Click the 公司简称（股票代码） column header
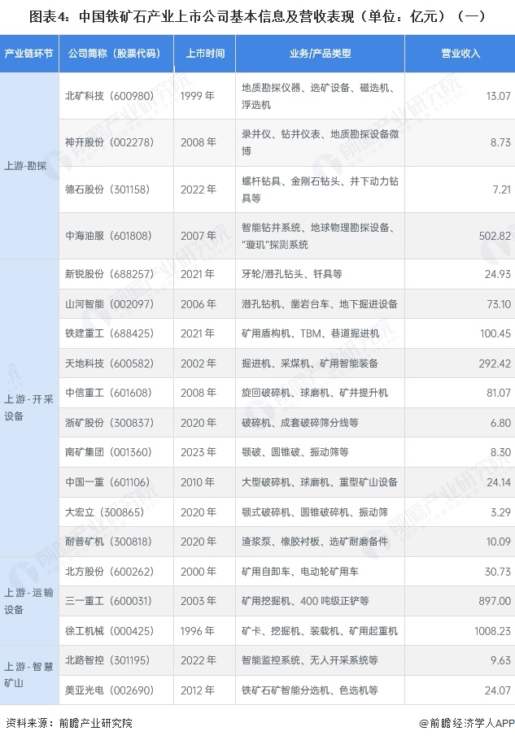This screenshot has width=515, height=740. (116, 54)
